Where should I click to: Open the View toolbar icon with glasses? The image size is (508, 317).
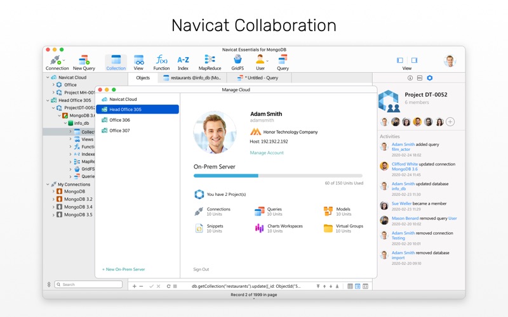tap(138, 63)
